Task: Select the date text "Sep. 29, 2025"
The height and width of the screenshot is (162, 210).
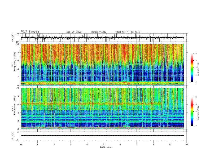Action: click(x=74, y=32)
